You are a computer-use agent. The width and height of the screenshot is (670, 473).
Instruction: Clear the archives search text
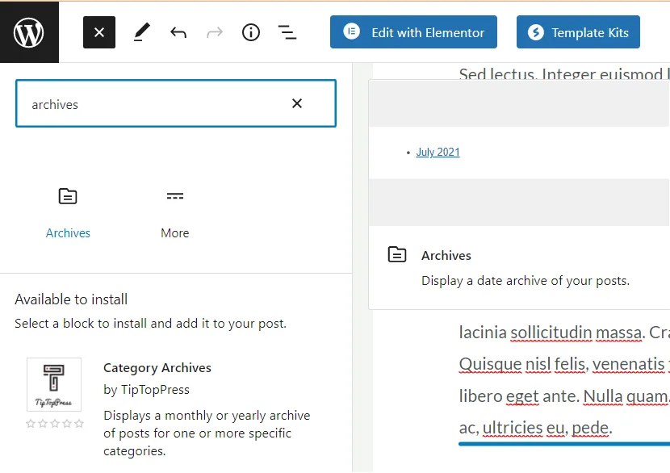click(x=297, y=103)
